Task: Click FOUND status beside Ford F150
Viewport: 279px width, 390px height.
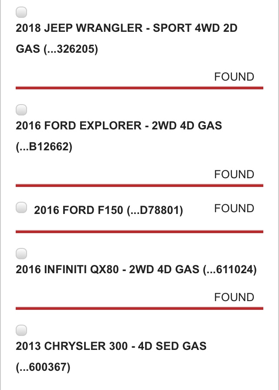Action: tap(234, 208)
